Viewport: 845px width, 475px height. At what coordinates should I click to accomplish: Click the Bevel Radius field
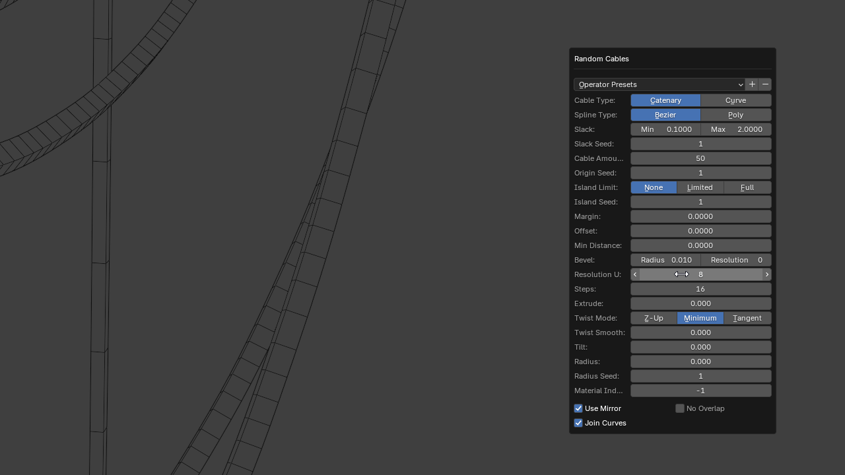point(665,260)
